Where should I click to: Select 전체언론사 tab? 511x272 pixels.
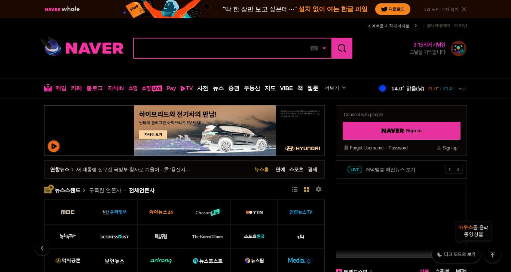pyautogui.click(x=142, y=190)
